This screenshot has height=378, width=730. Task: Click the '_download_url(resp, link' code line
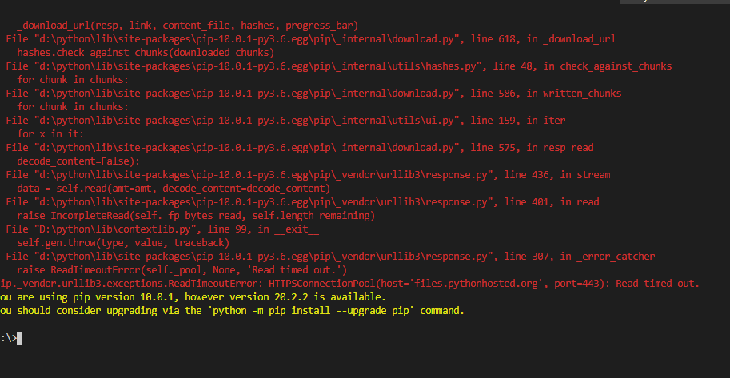tap(188, 26)
